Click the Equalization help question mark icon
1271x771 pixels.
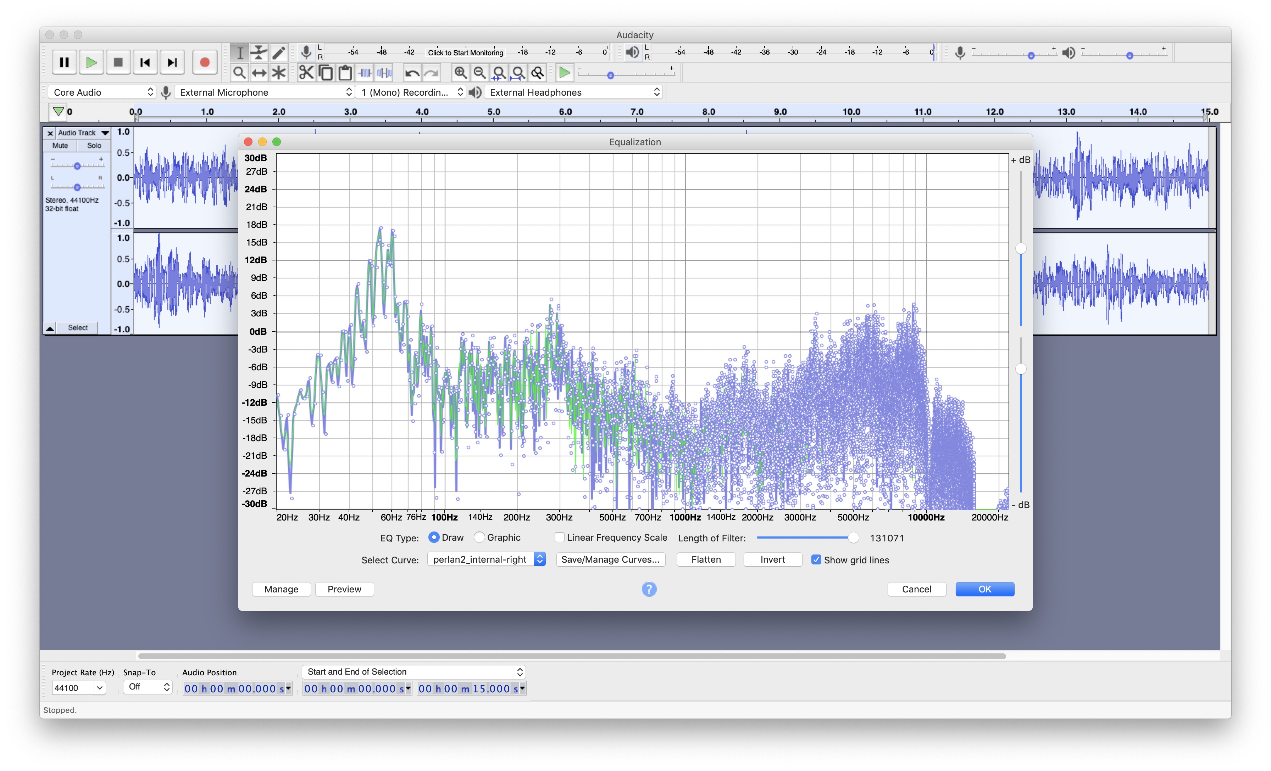(x=649, y=589)
